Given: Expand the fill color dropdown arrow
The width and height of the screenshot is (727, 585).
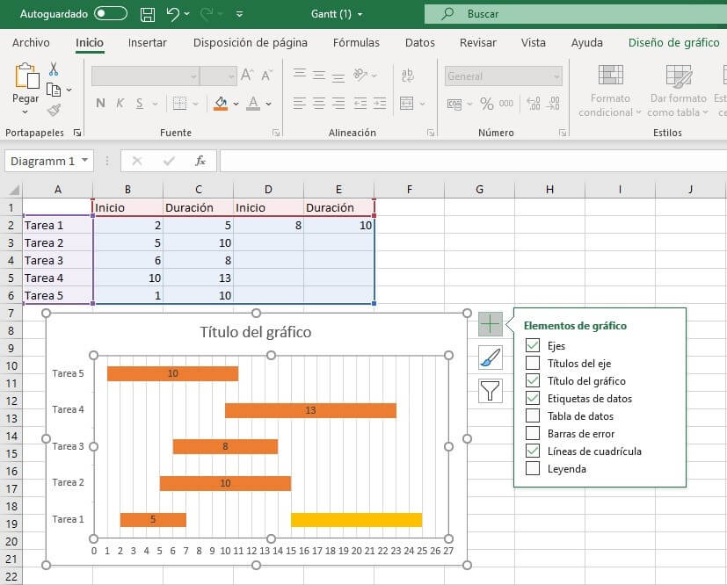Looking at the screenshot, I should pos(236,104).
